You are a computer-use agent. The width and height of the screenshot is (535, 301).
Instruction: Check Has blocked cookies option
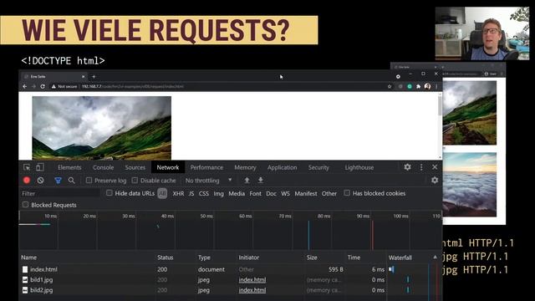tap(347, 193)
